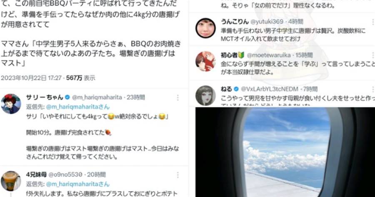This screenshot has width=375, height=197.
Task: Open more options on うんこりん's reply
Action: pos(372,22)
